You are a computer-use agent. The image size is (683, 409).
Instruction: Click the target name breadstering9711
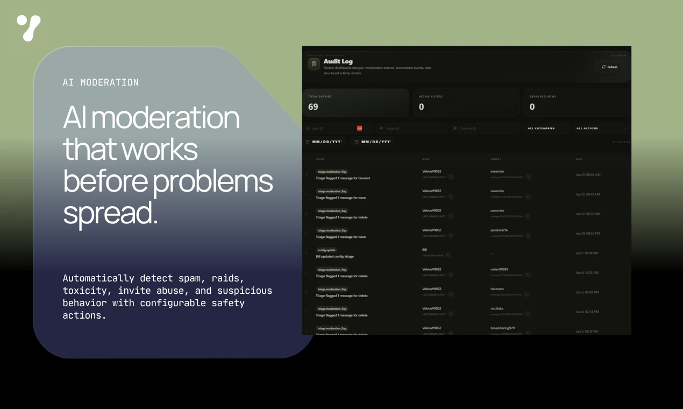click(x=503, y=328)
